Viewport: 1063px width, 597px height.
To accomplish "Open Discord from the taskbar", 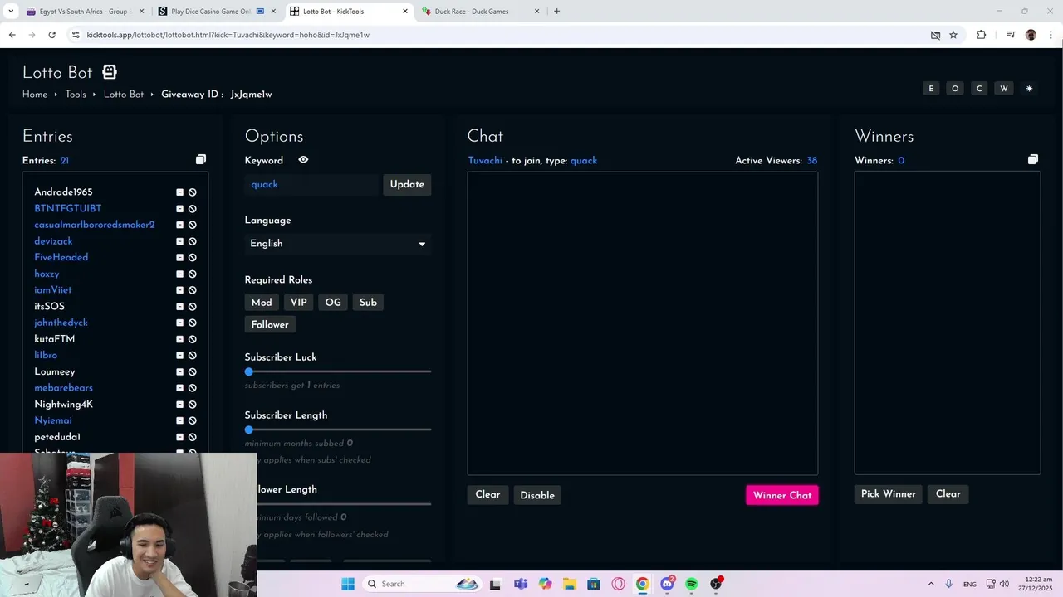I will 667,584.
